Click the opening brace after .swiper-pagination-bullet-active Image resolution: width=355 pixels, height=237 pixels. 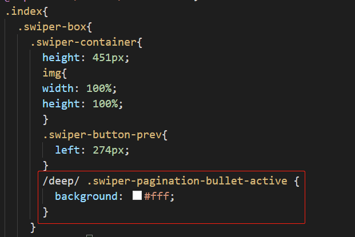pyautogui.click(x=297, y=182)
